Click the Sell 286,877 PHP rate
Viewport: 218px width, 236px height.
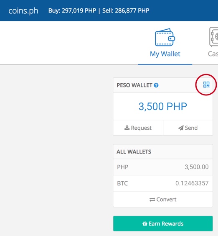point(126,10)
